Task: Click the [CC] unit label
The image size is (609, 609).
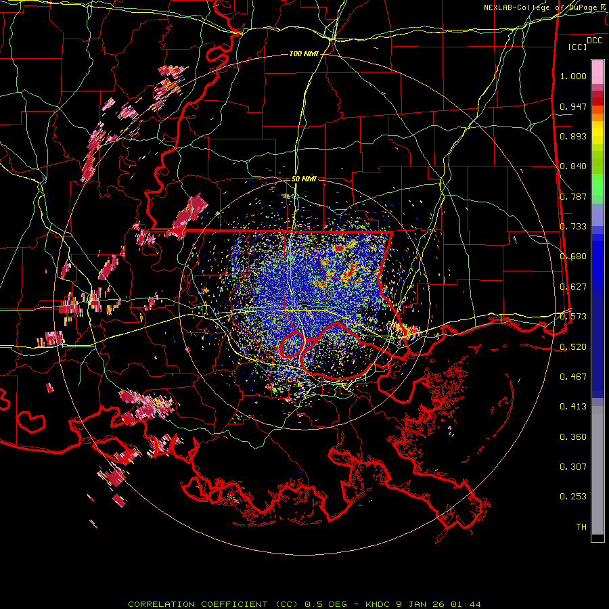Action: tap(578, 47)
